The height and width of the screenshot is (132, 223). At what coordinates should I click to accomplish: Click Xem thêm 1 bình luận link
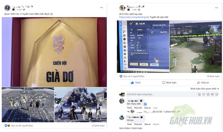(x=131, y=128)
